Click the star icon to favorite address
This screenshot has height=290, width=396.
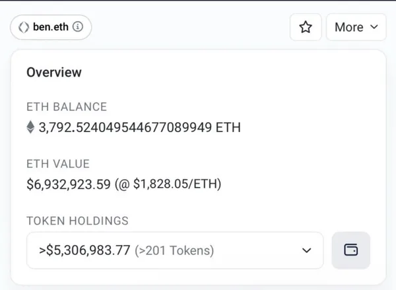point(306,27)
